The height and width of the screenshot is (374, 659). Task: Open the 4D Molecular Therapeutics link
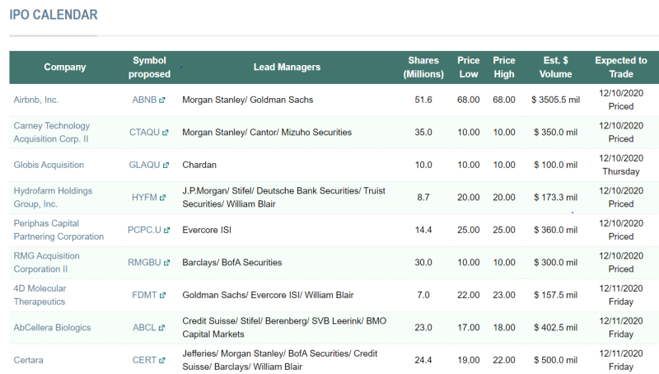coord(40,296)
